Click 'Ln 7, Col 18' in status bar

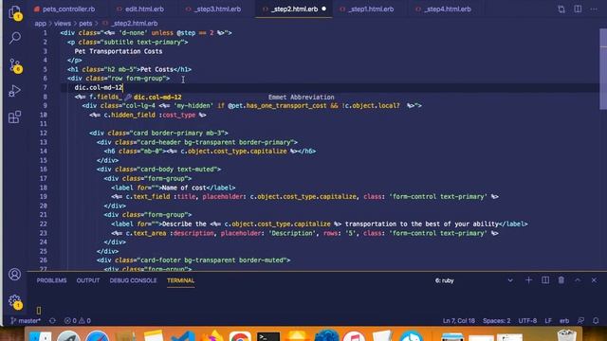tap(459, 320)
